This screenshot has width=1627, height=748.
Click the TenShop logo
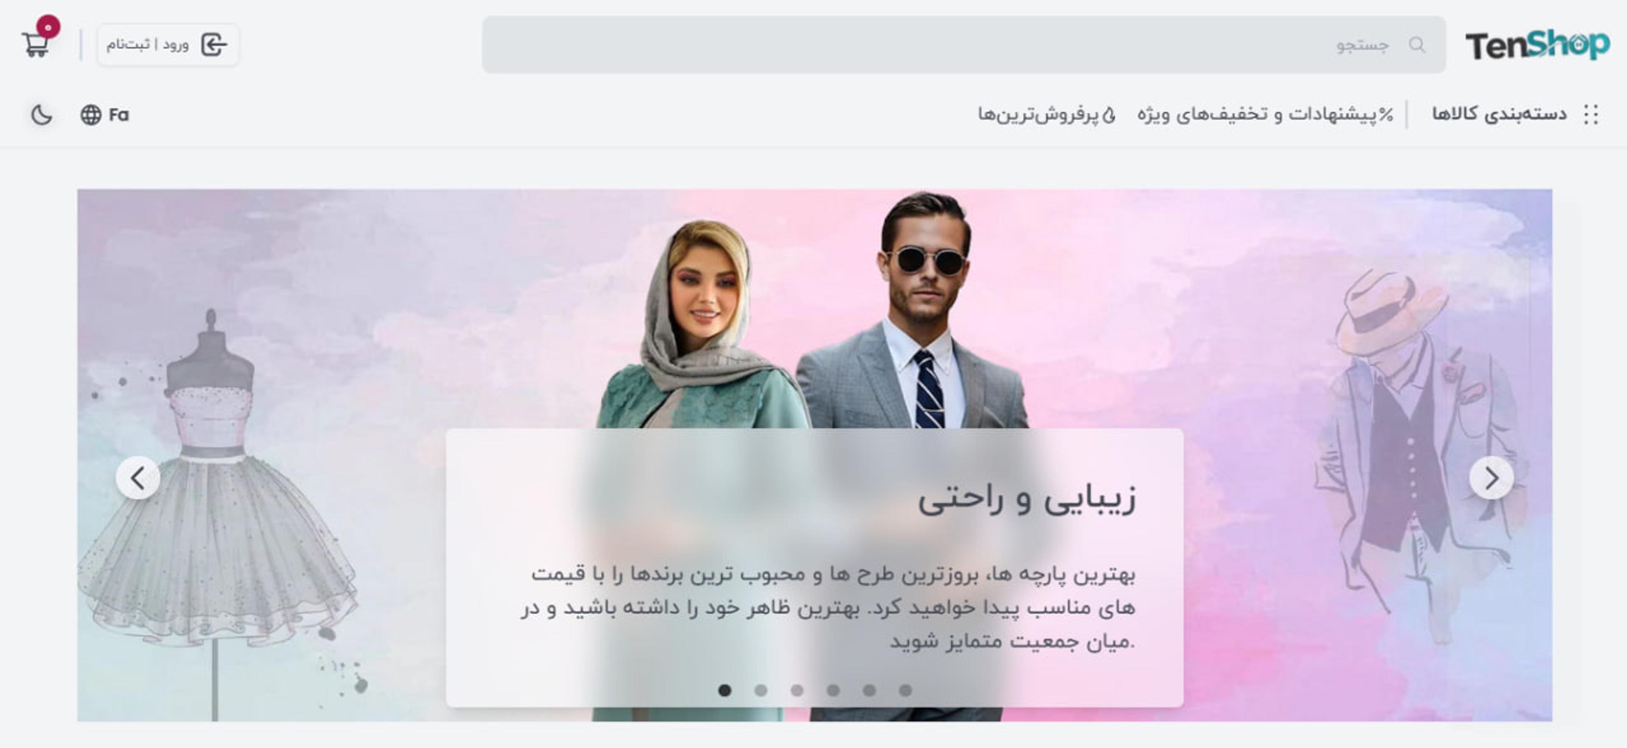click(1537, 45)
